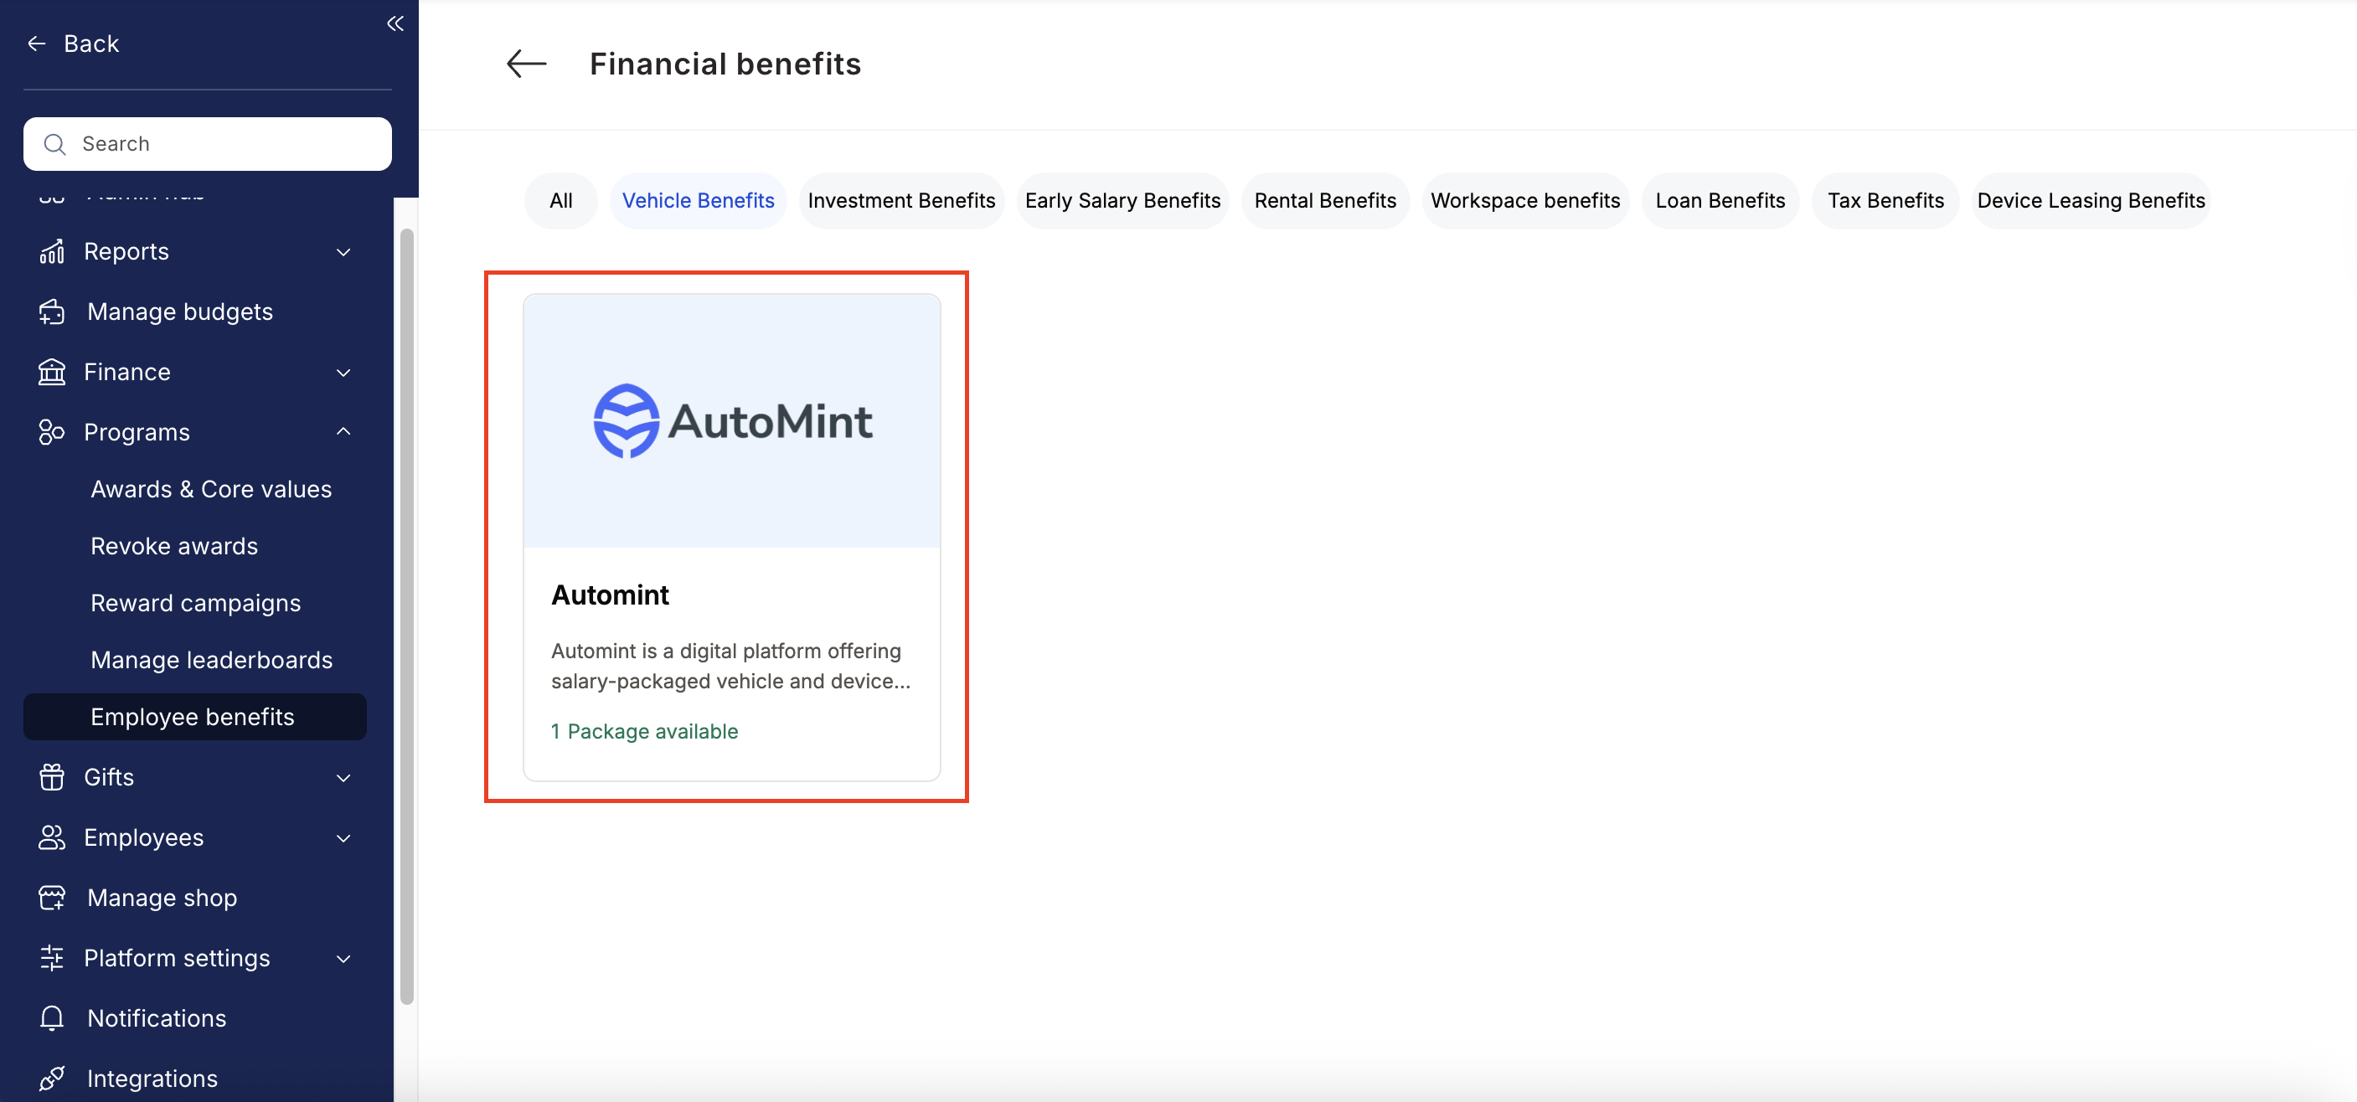The height and width of the screenshot is (1102, 2357).
Task: Select the All filter tab
Action: 561,200
